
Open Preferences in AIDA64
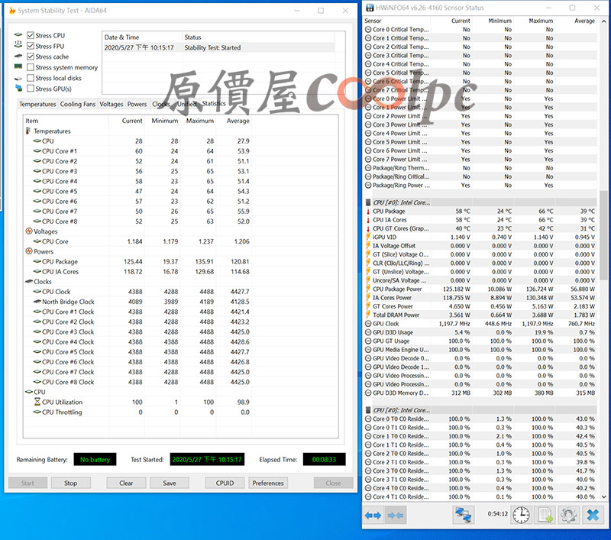click(268, 483)
